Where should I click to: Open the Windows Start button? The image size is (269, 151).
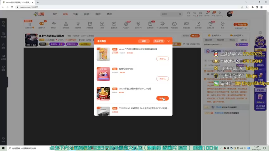tap(3, 148)
